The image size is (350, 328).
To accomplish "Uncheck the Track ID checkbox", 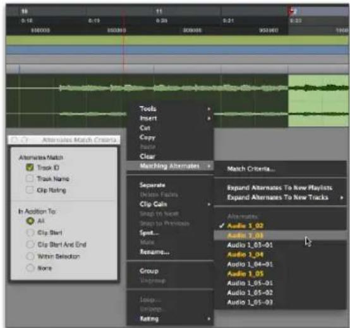I will click(30, 167).
